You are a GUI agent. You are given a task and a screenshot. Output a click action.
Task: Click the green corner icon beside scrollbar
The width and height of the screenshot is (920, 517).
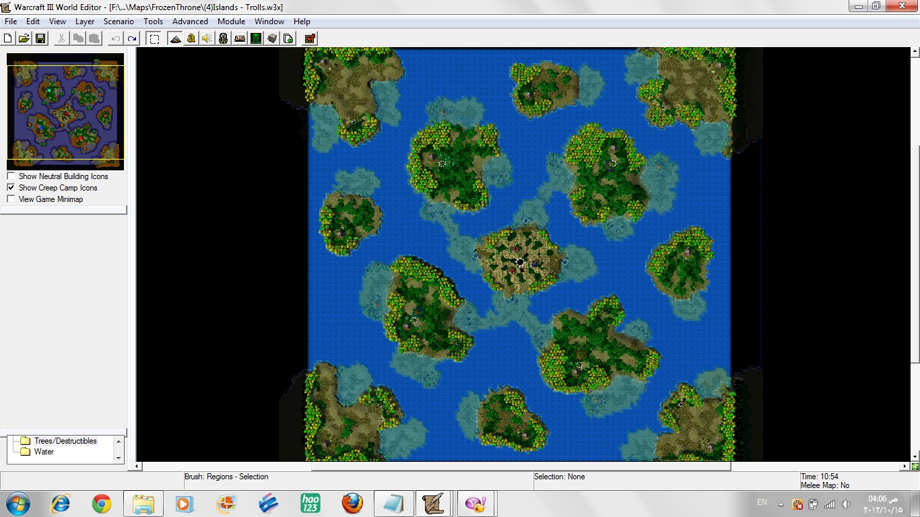coord(915,466)
